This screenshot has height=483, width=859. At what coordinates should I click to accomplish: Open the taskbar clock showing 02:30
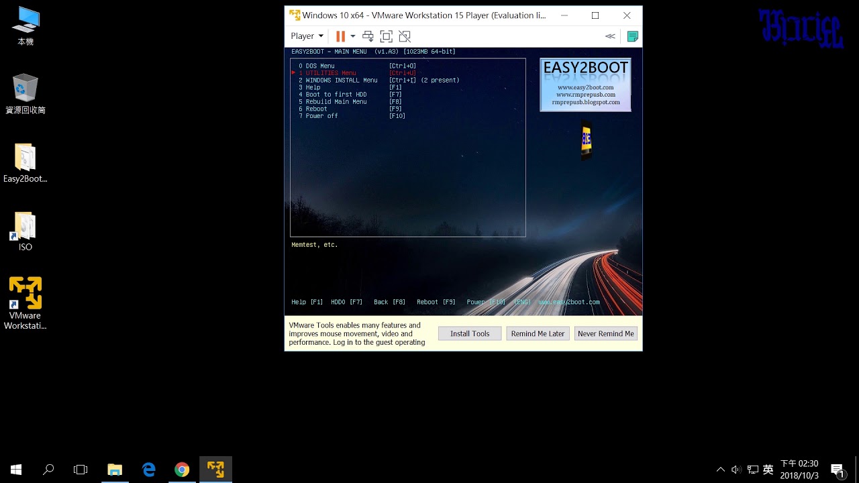point(799,470)
